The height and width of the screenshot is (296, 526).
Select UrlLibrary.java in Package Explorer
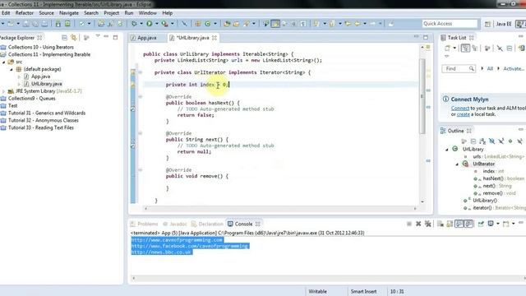(x=46, y=84)
